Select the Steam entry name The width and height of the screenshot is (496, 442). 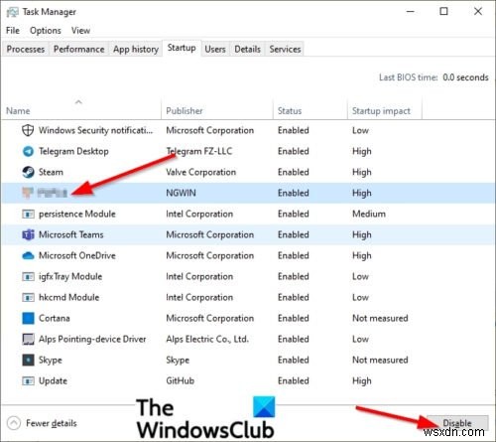tap(51, 172)
